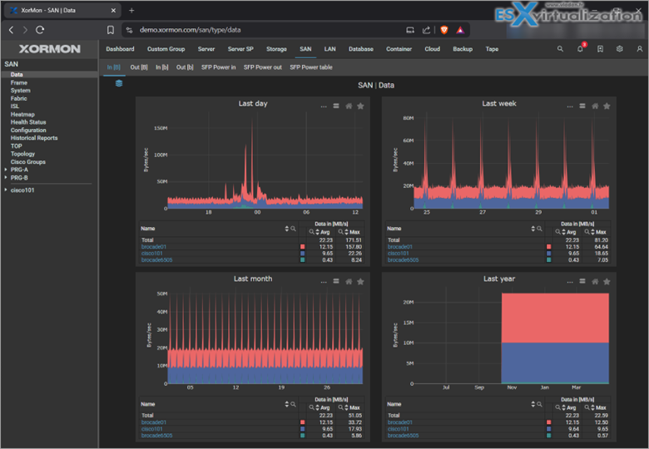Screen dimensions: 649x449
Task: Open Health Status in the sidebar
Action: (28, 122)
